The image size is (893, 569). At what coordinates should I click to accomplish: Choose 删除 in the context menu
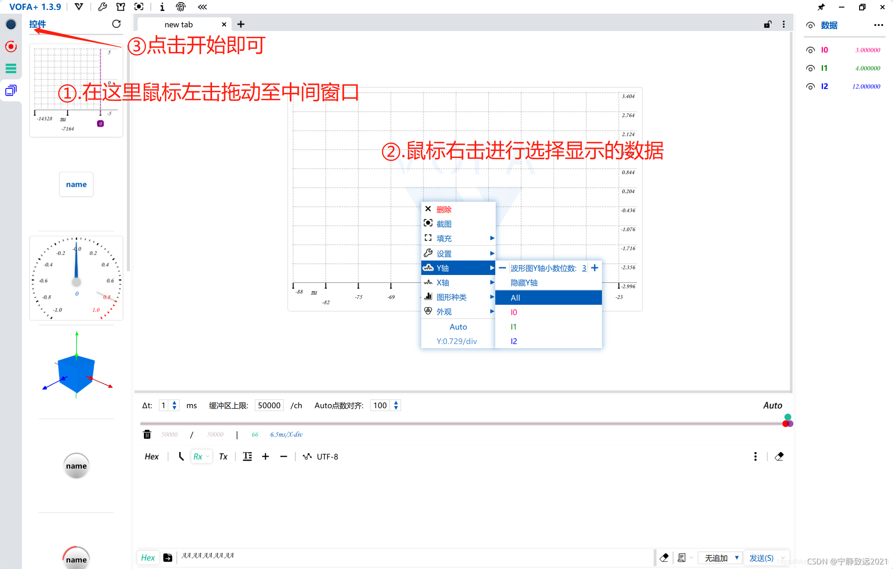click(x=444, y=210)
